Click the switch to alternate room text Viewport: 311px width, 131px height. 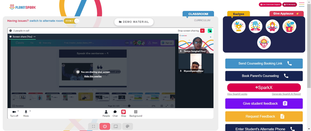[x=46, y=21]
